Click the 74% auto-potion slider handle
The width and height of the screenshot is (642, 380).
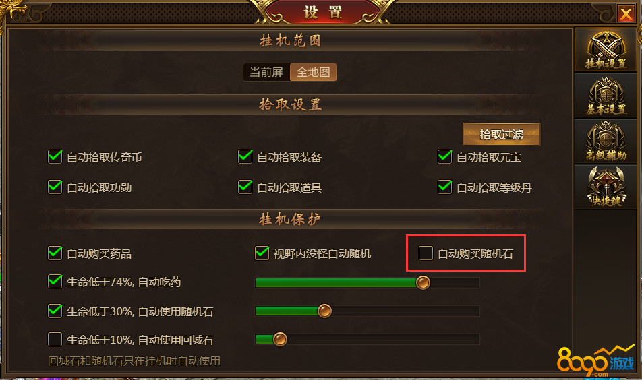tap(423, 282)
